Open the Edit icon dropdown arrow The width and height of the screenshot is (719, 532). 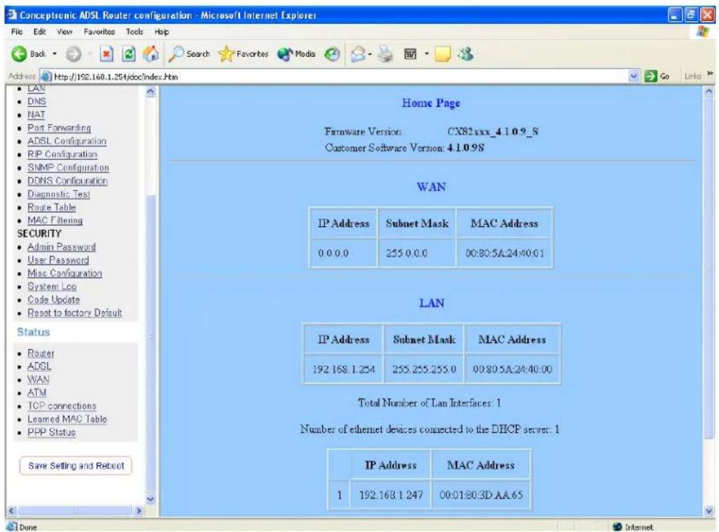coord(427,54)
